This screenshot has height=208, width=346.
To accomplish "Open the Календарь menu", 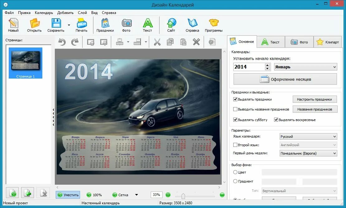I will tap(44, 12).
